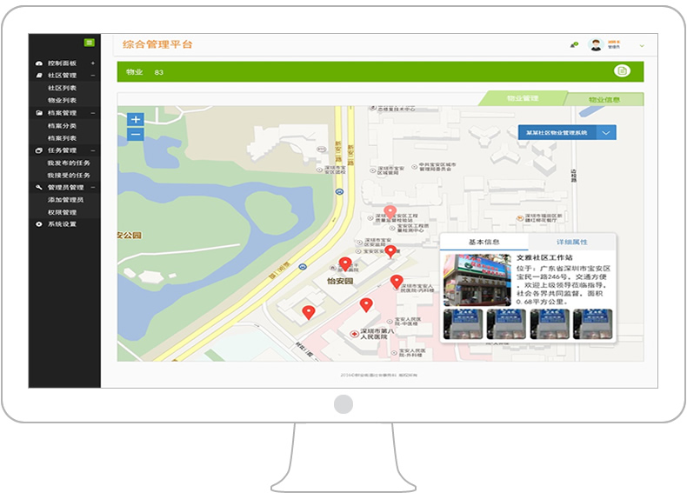Image resolution: width=687 pixels, height=499 pixels.
Task: Expand the 控制面板 section with plus
Action: [x=93, y=63]
